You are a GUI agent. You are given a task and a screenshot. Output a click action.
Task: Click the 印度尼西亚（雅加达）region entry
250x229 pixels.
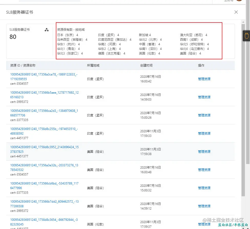point(115,39)
